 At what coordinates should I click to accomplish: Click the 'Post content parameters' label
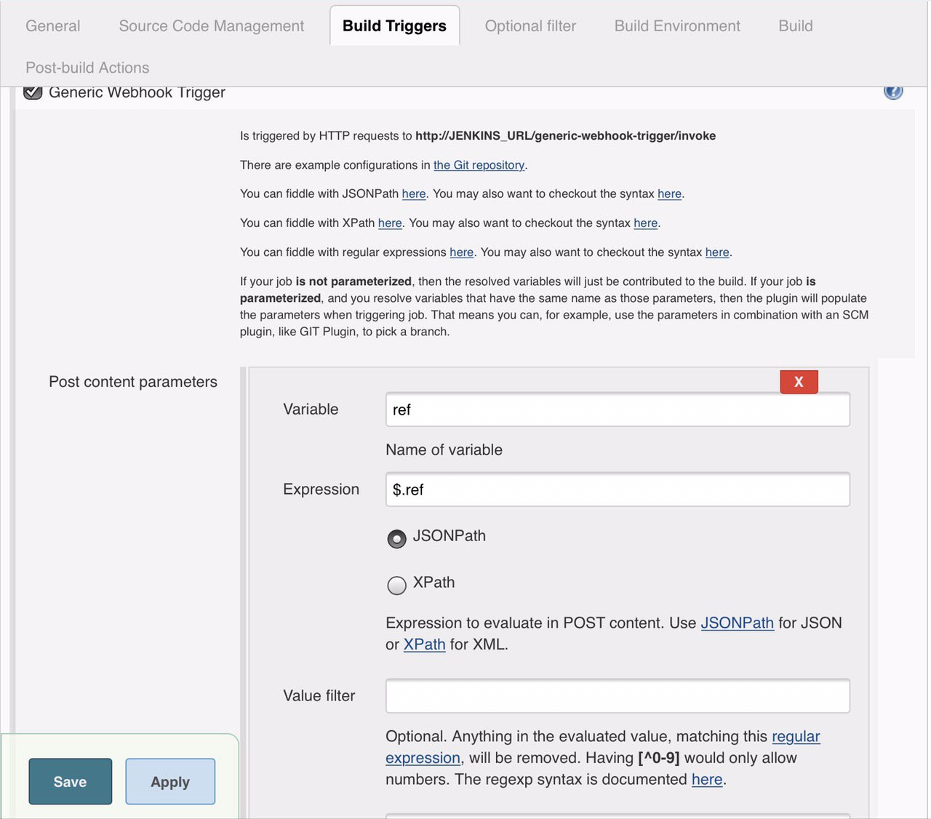pyautogui.click(x=133, y=382)
